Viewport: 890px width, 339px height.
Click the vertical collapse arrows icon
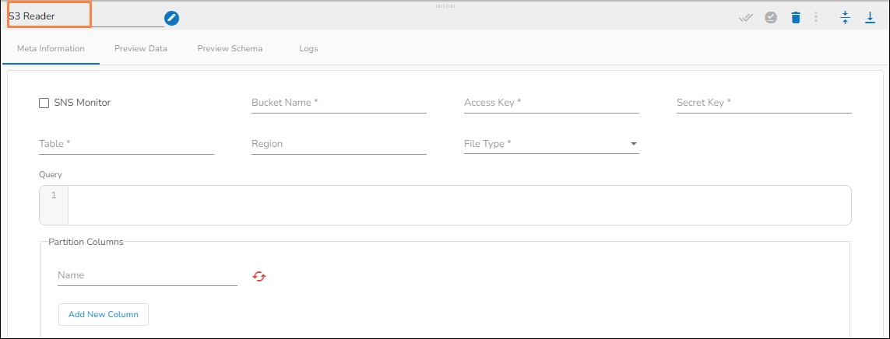(845, 18)
